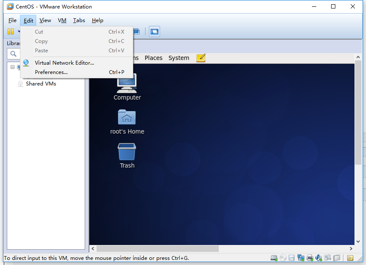Open the Help menu
Screen dimensions: 366x265
pos(97,20)
